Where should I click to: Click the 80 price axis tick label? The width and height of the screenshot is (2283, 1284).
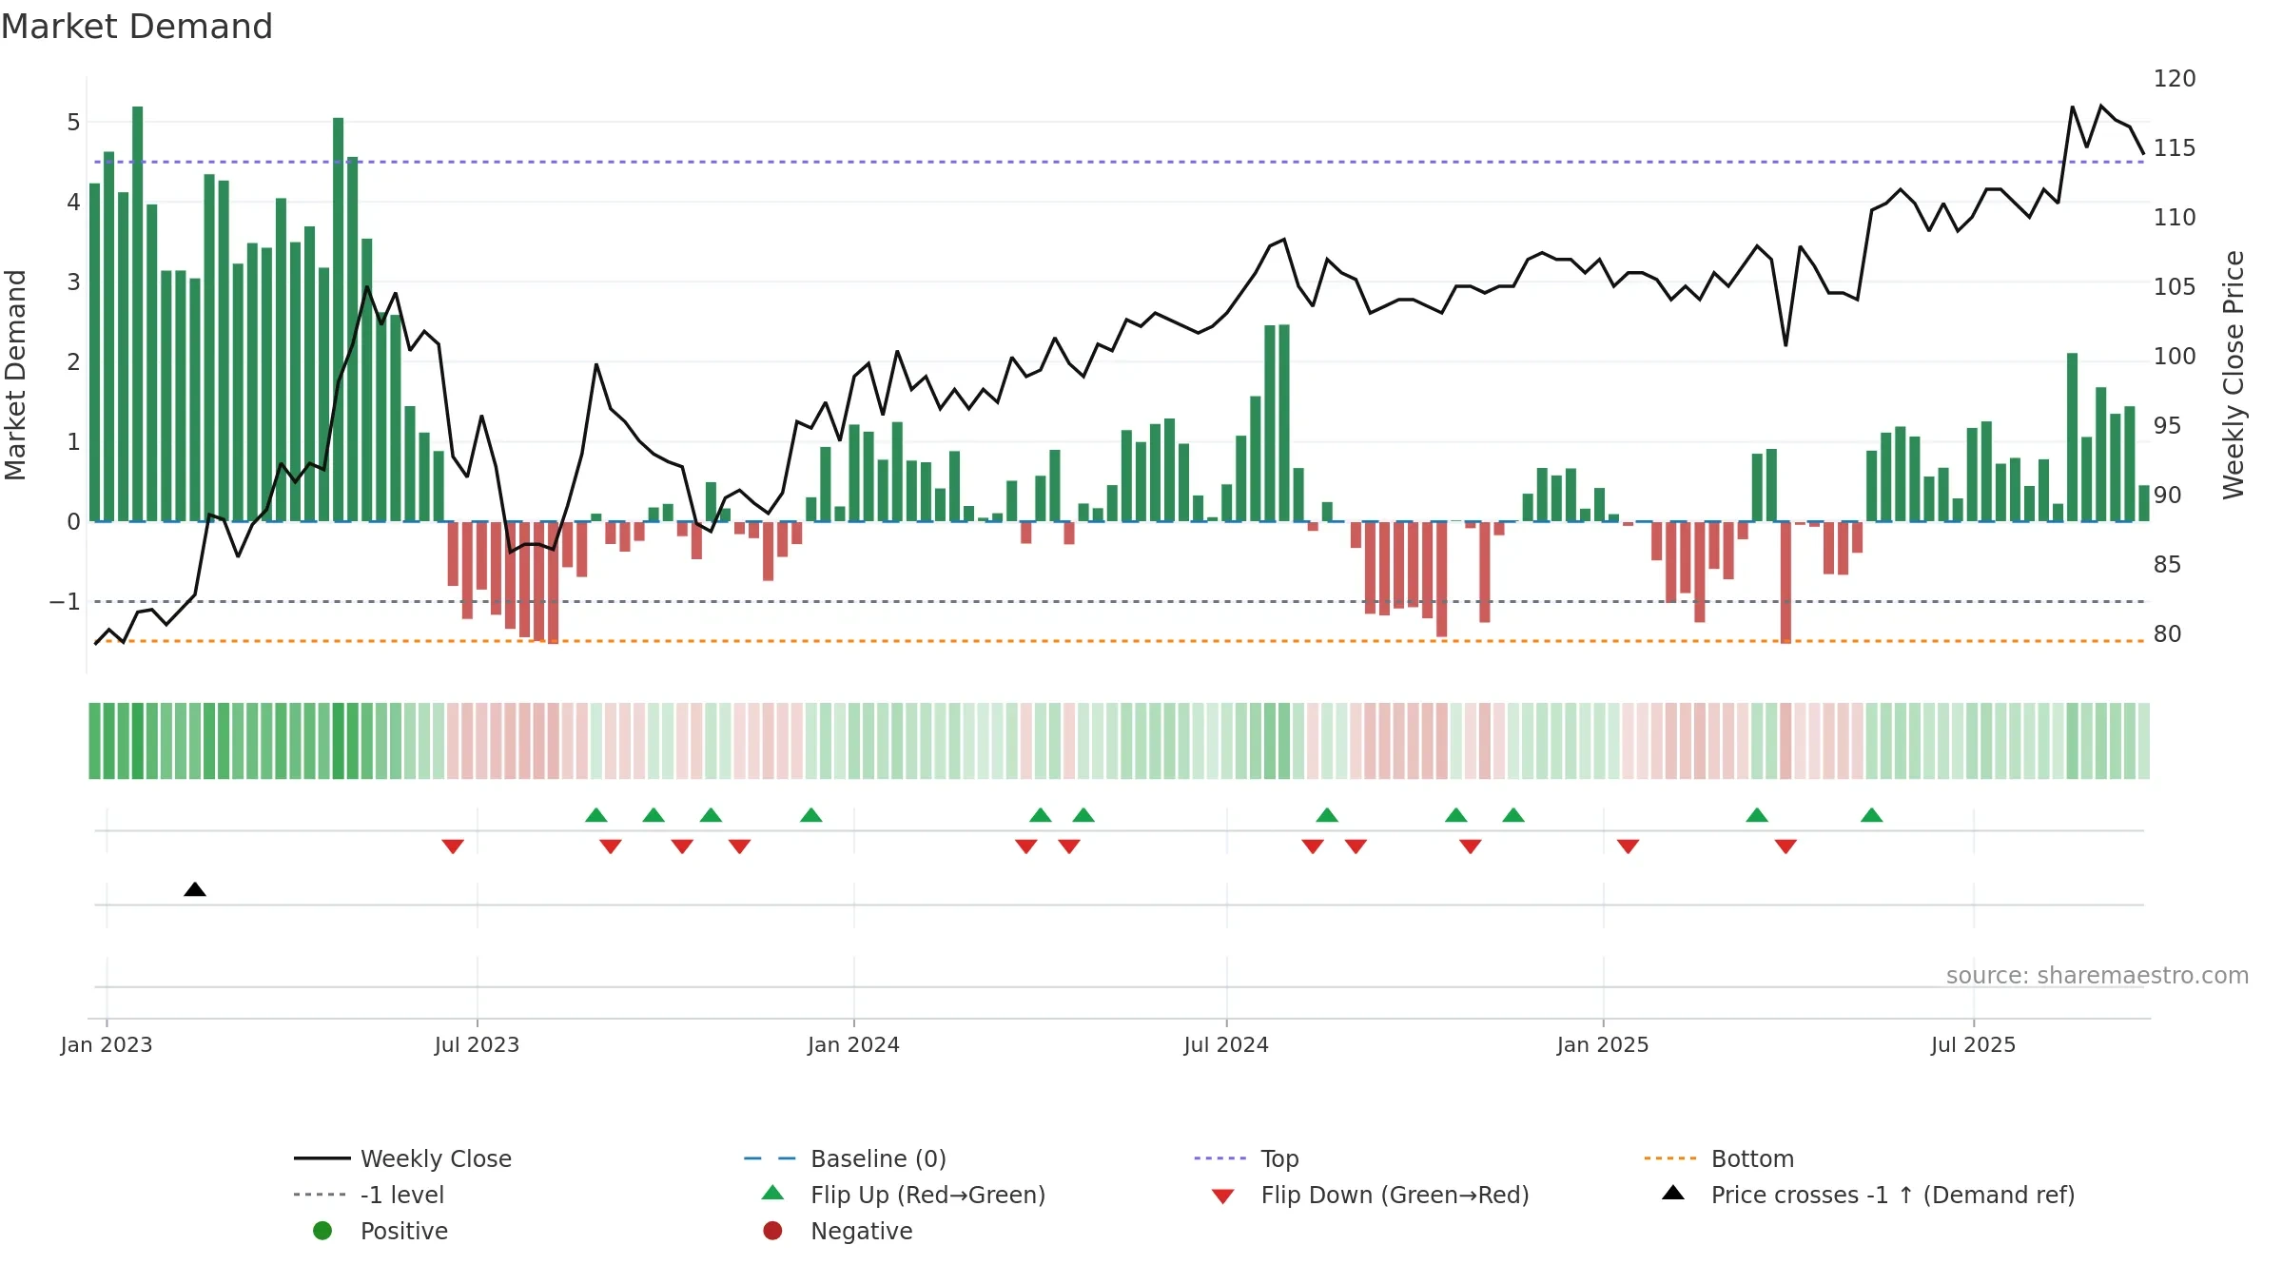2167,633
